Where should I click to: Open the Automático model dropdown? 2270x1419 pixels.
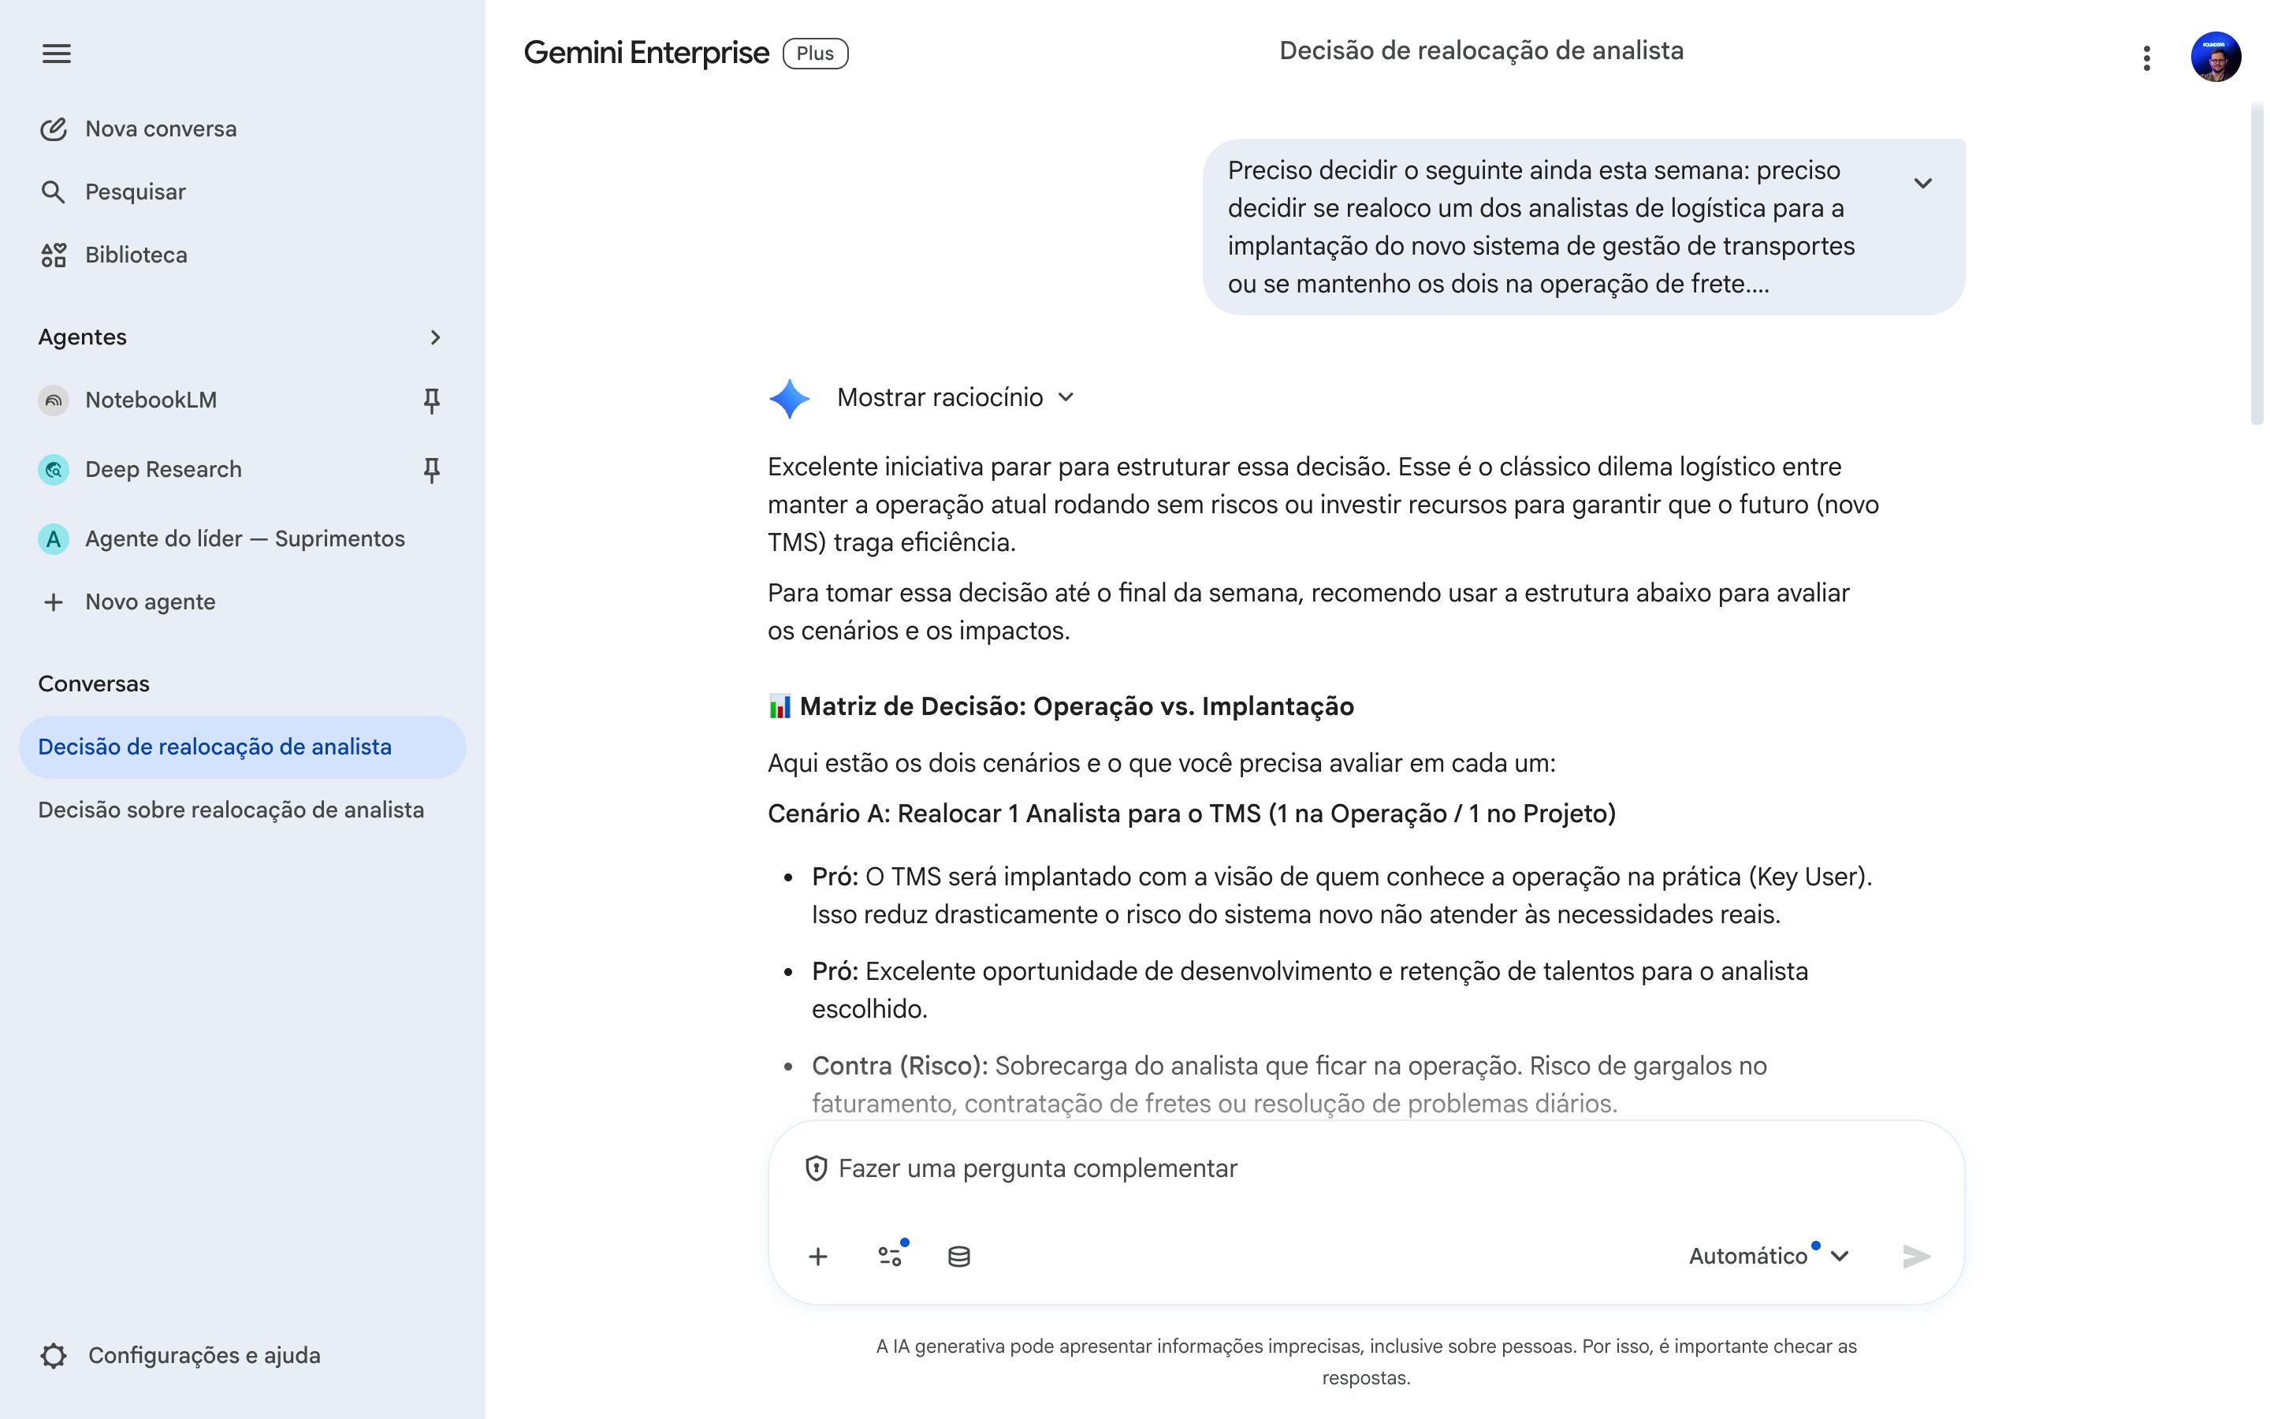pyautogui.click(x=1768, y=1256)
